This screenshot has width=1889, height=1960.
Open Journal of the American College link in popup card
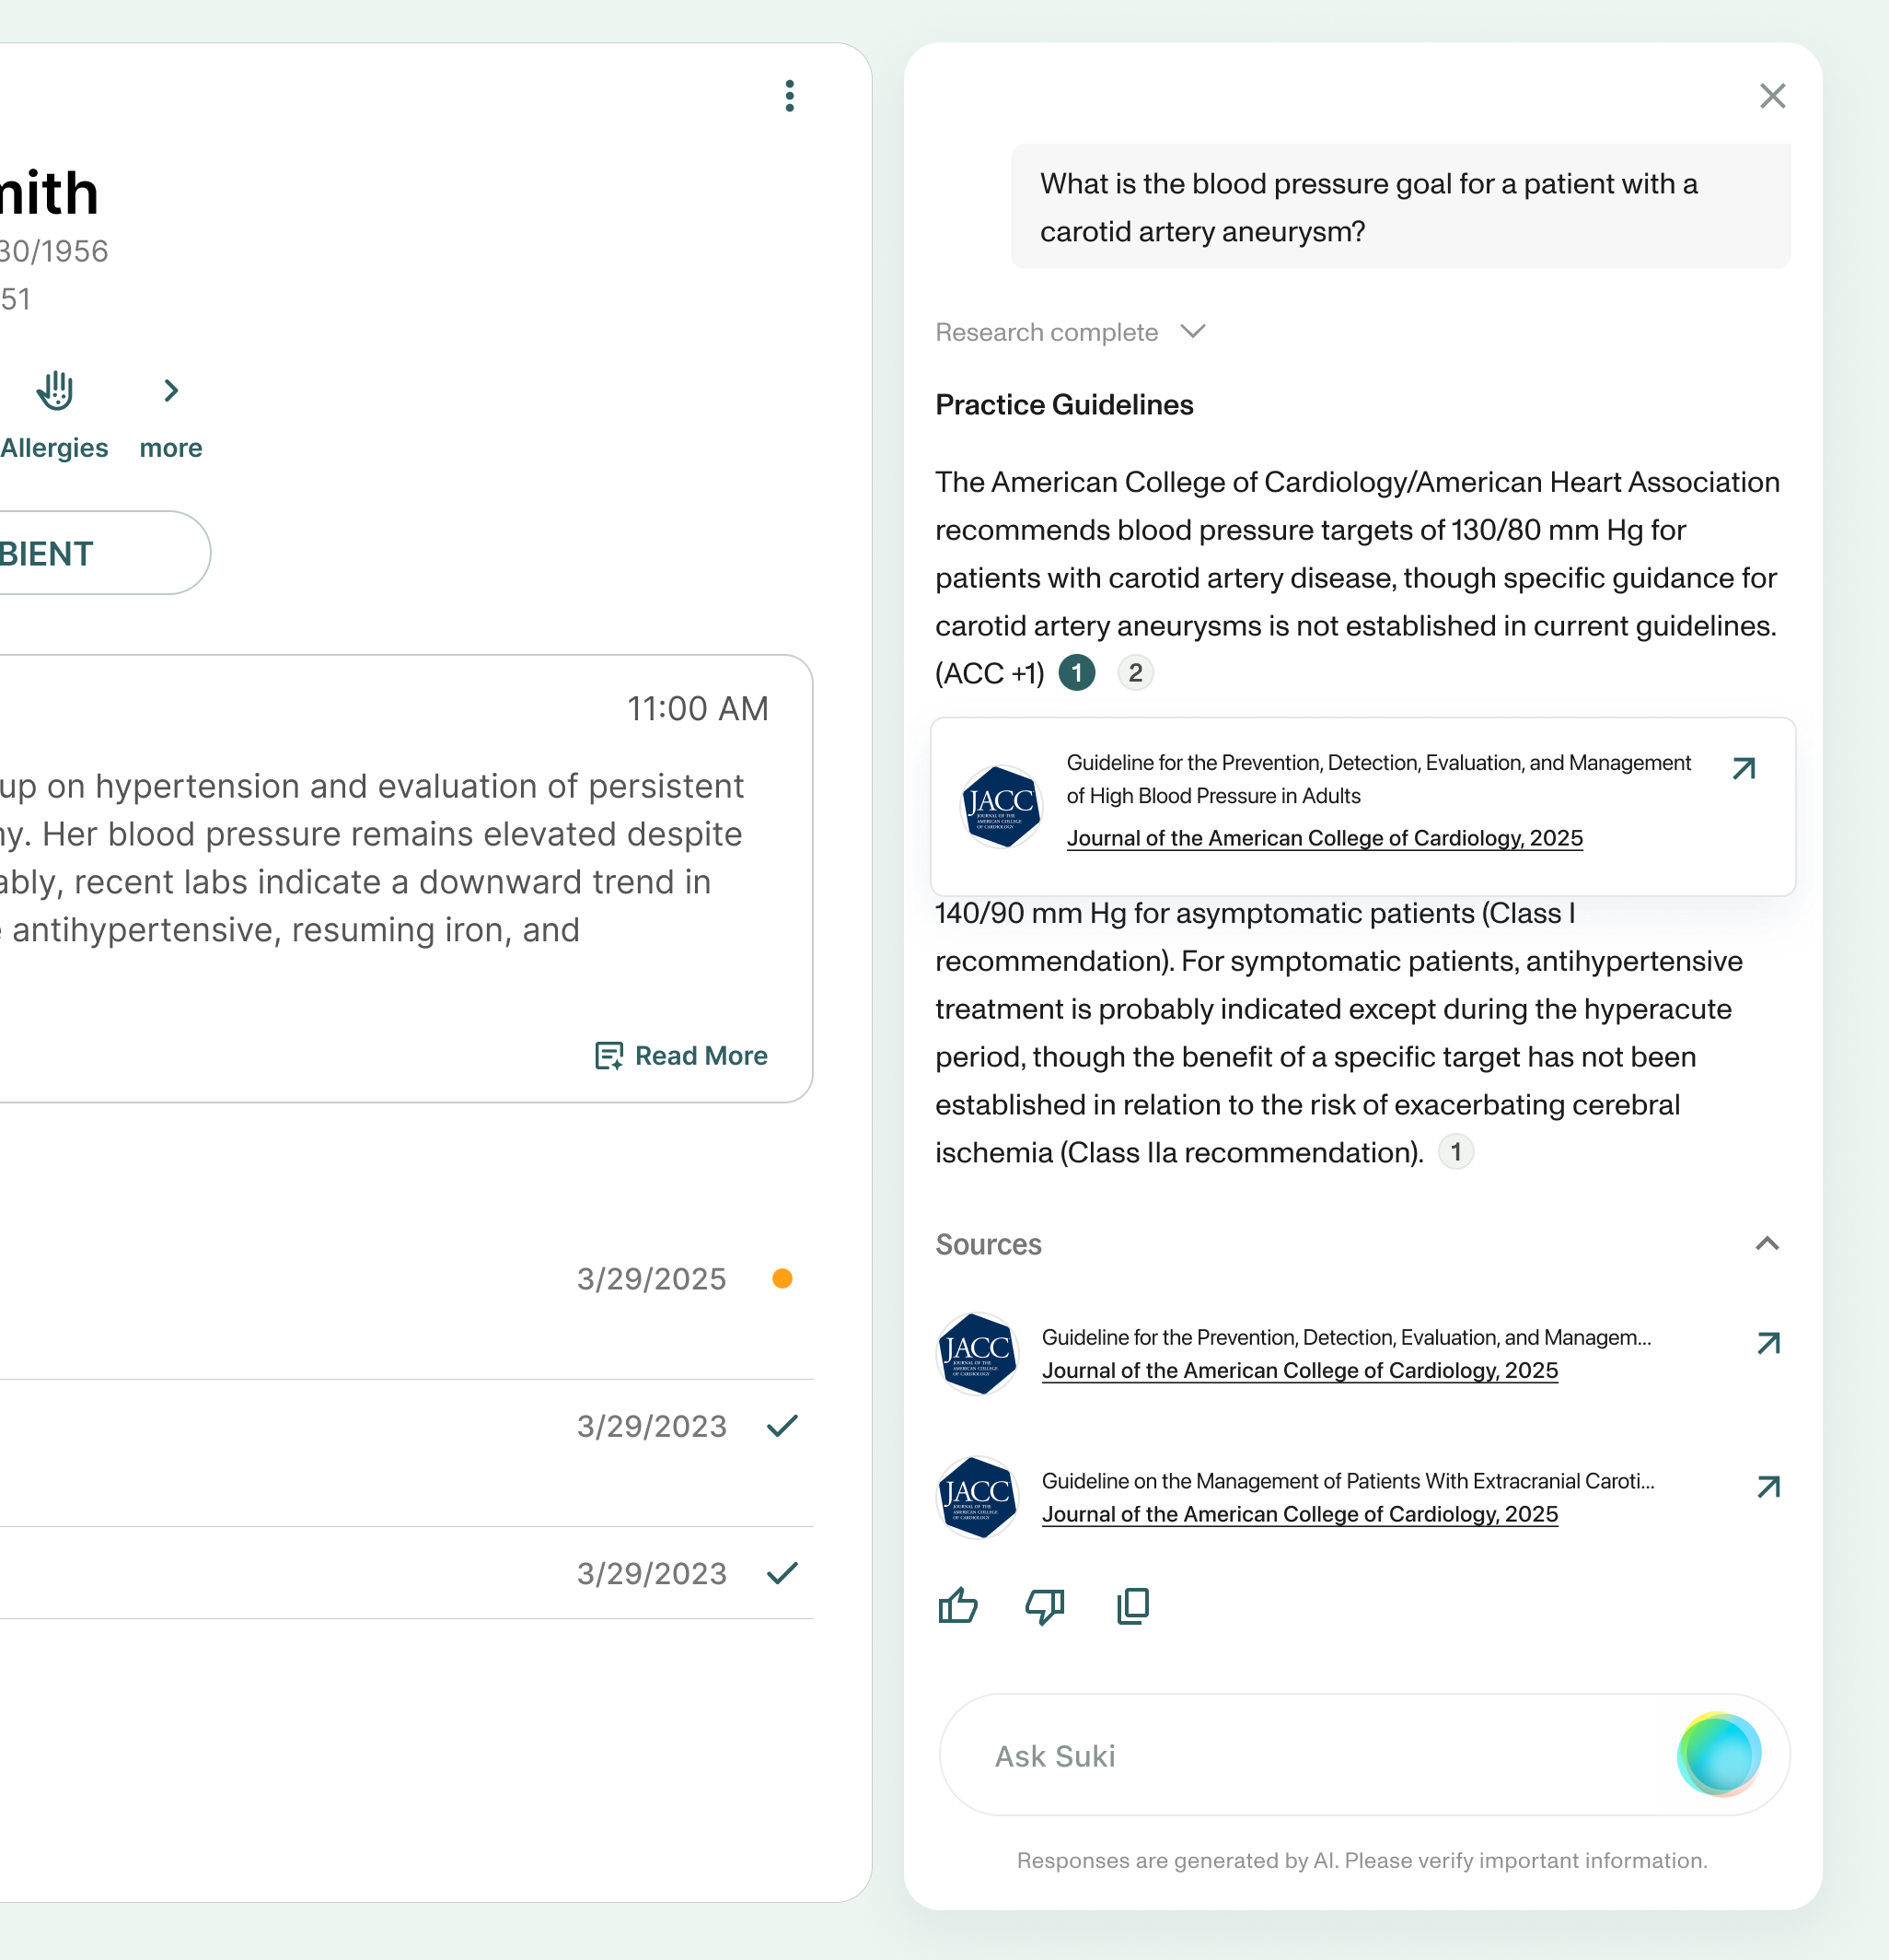[x=1325, y=838]
